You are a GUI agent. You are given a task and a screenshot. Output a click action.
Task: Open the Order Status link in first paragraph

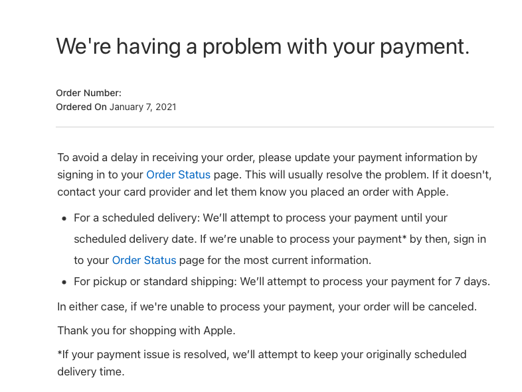pyautogui.click(x=178, y=174)
